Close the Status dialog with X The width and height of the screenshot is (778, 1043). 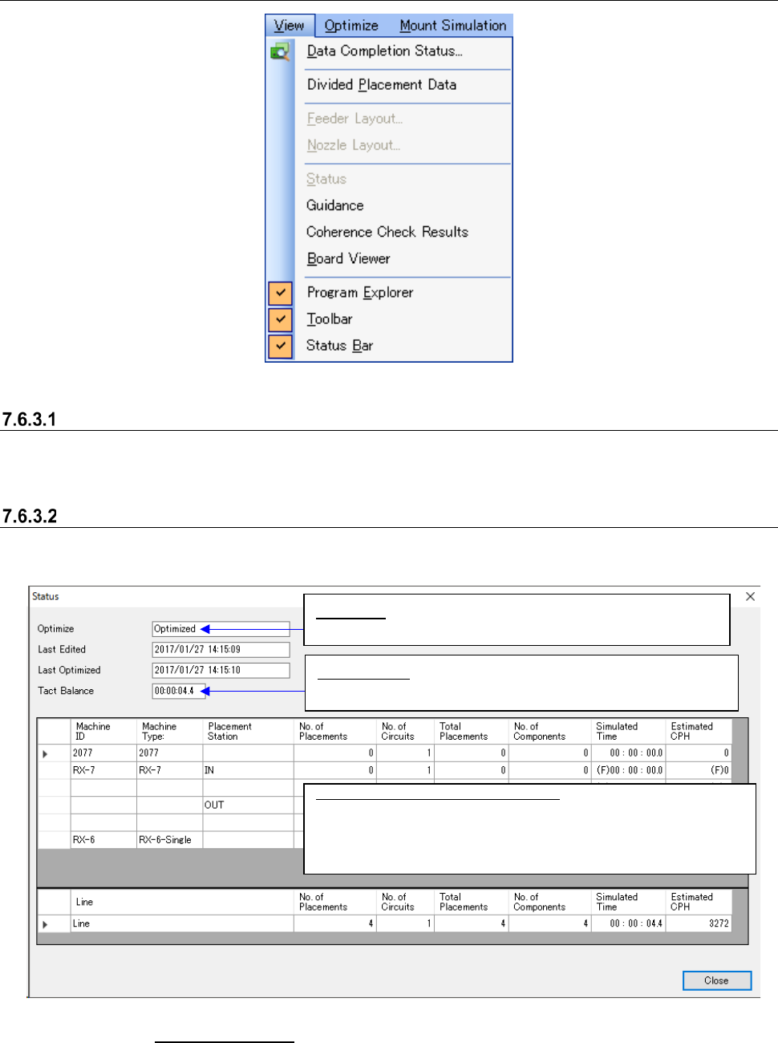[750, 596]
